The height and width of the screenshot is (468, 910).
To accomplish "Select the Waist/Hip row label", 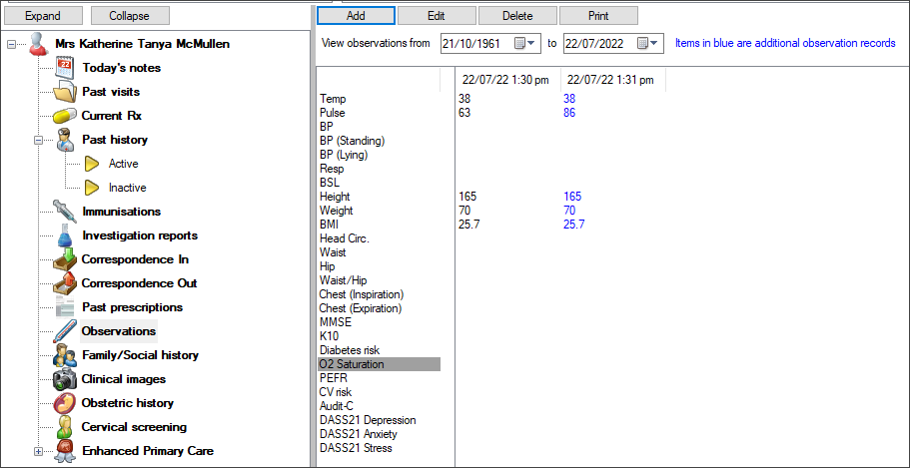I will (x=343, y=280).
